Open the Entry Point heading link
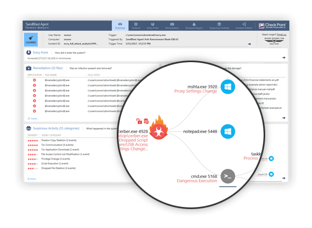This screenshot has width=312, height=228. point(41,53)
